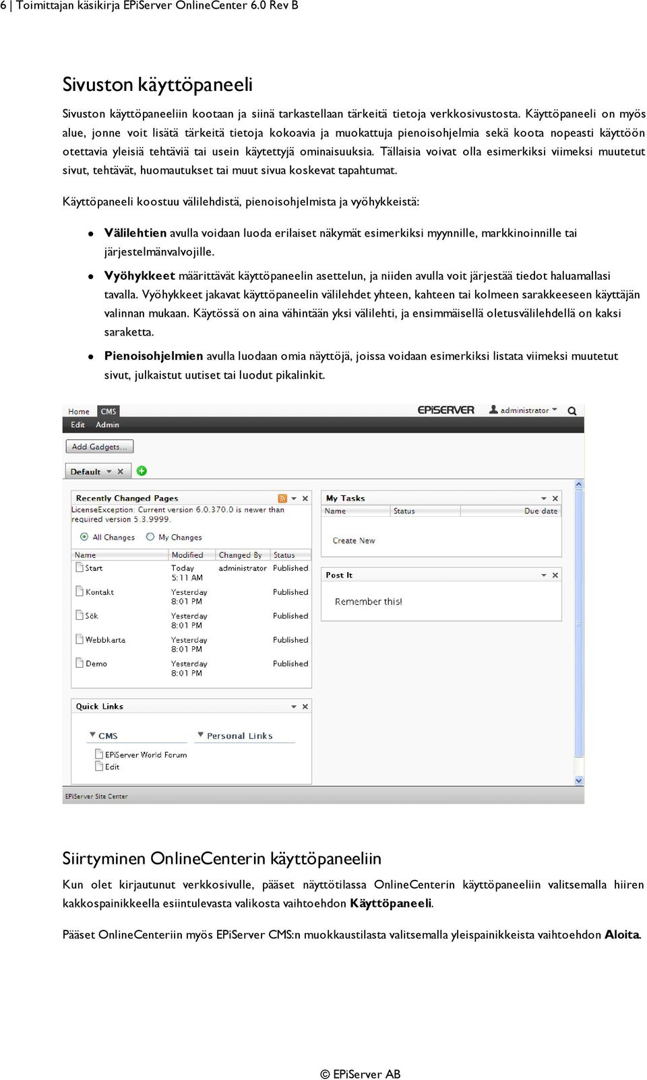The image size is (647, 1080).
Task: Click the My Tasks gadget title
Action: point(346,499)
